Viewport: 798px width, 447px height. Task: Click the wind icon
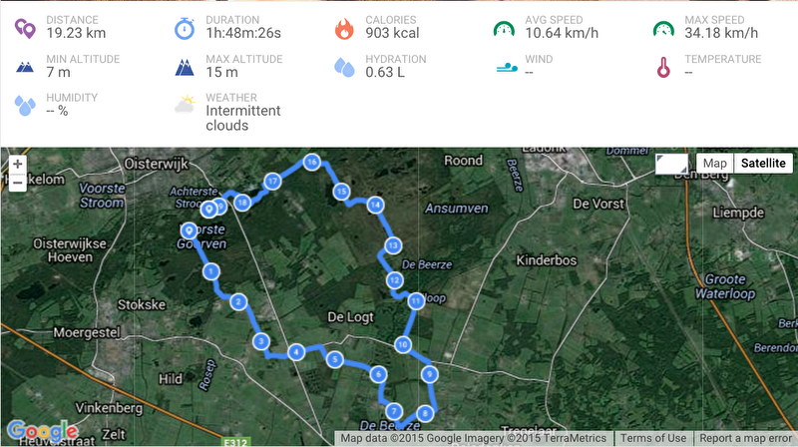click(507, 67)
